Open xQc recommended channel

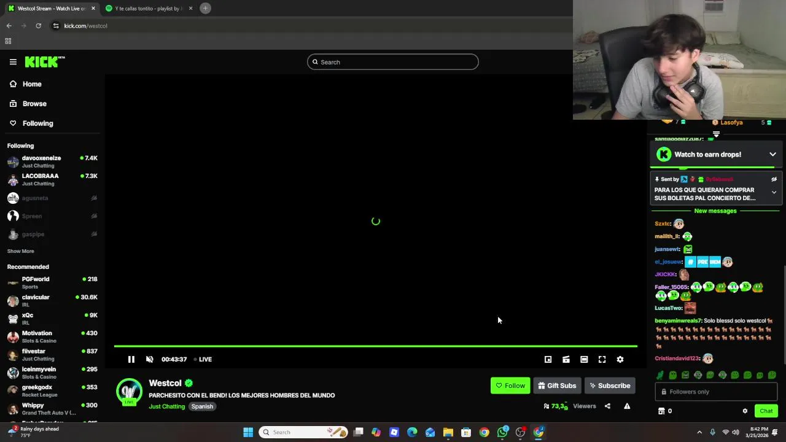52,319
